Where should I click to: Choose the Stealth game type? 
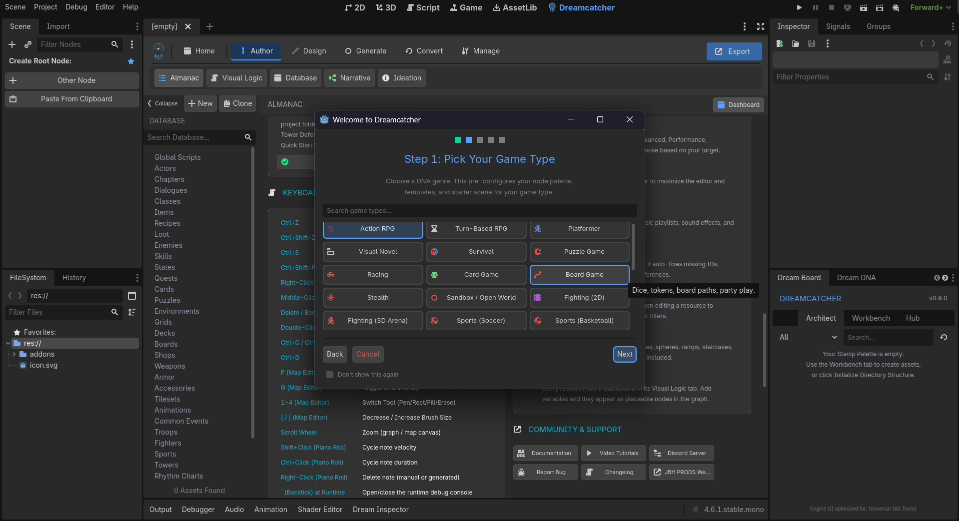[x=373, y=298]
